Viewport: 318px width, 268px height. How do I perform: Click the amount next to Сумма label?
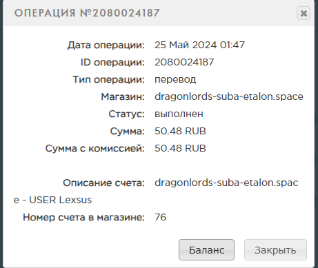coord(180,131)
